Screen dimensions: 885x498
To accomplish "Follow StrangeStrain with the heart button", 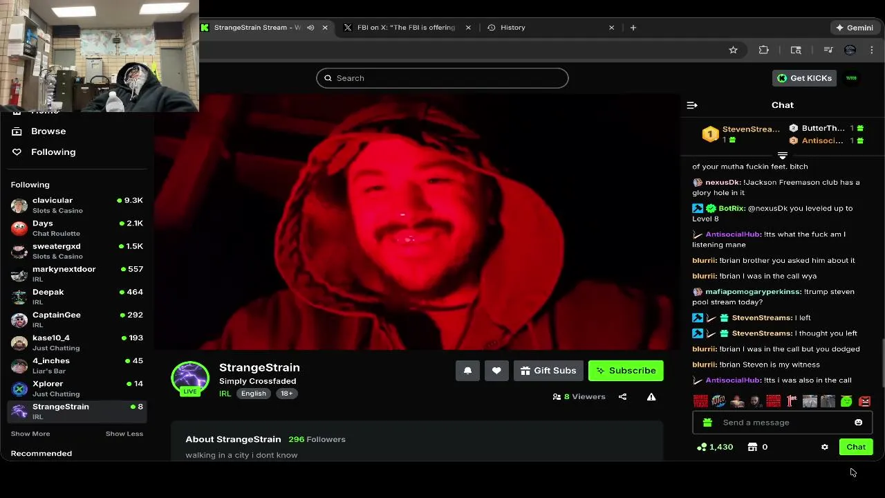I will point(496,371).
